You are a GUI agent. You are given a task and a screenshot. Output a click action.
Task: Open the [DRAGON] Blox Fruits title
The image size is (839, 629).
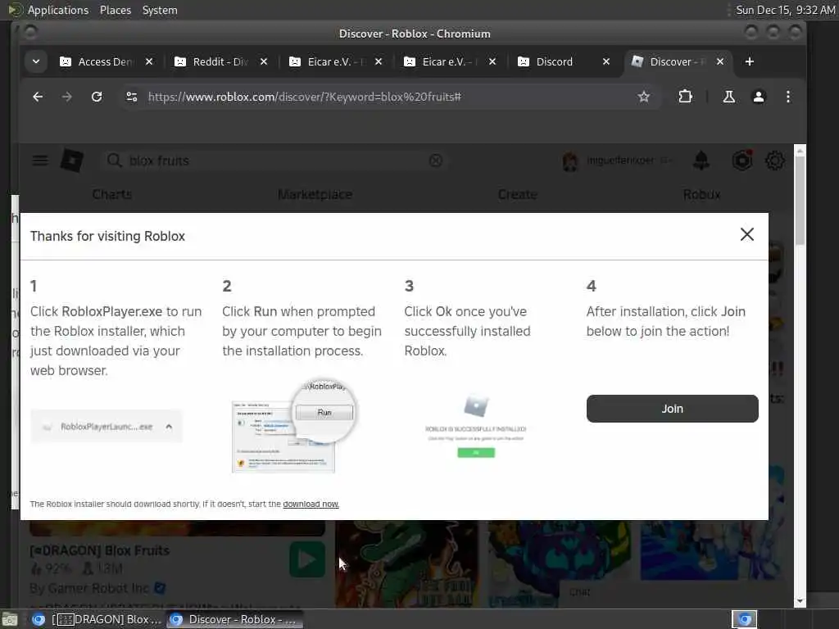(99, 550)
